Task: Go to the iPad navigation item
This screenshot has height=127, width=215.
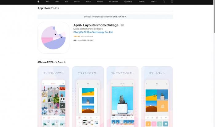Action: [x=66, y=2]
